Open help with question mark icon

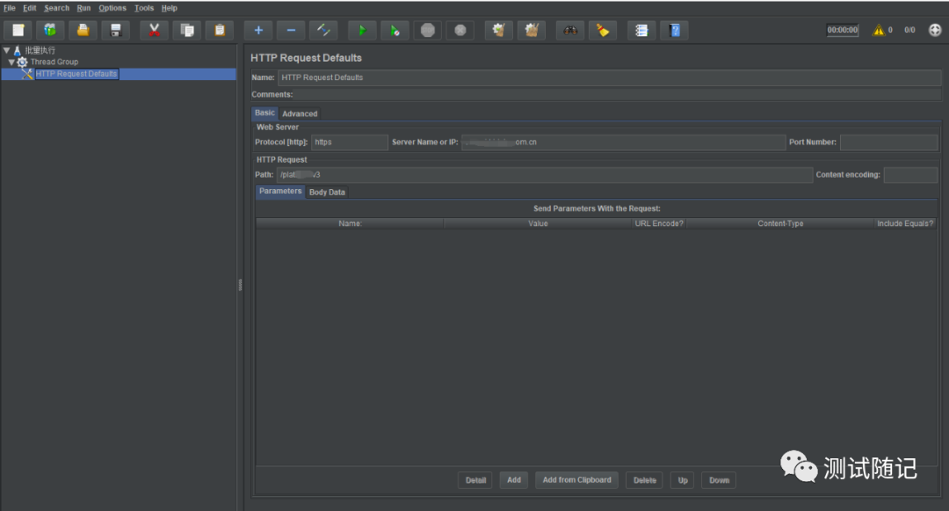[675, 30]
